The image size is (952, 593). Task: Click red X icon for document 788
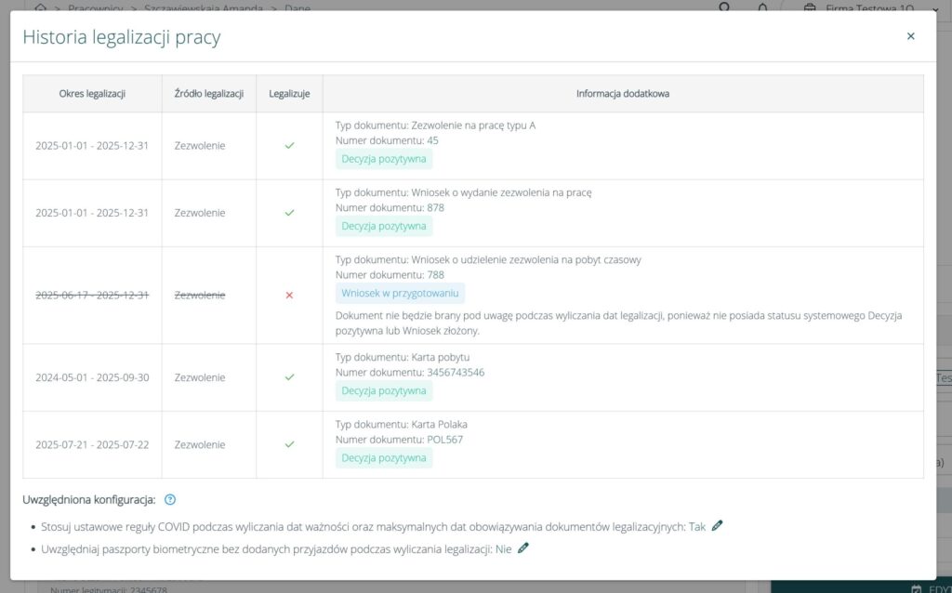(x=289, y=295)
